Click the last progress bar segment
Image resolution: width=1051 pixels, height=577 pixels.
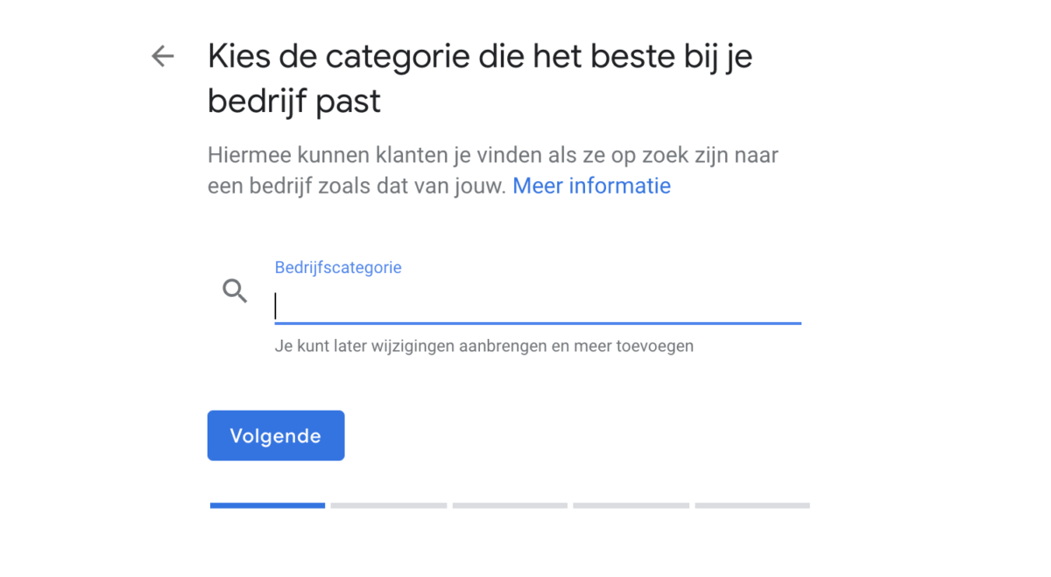pos(751,505)
